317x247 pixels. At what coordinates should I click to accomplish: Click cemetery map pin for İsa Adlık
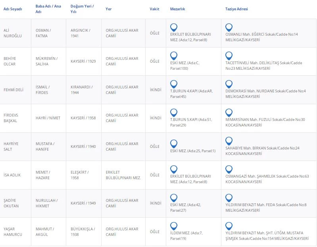tap(173, 169)
